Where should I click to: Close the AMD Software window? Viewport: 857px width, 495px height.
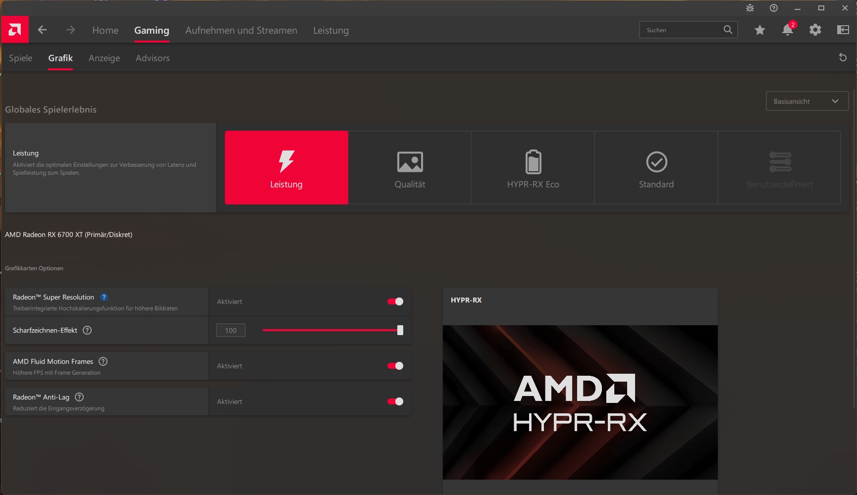[845, 8]
